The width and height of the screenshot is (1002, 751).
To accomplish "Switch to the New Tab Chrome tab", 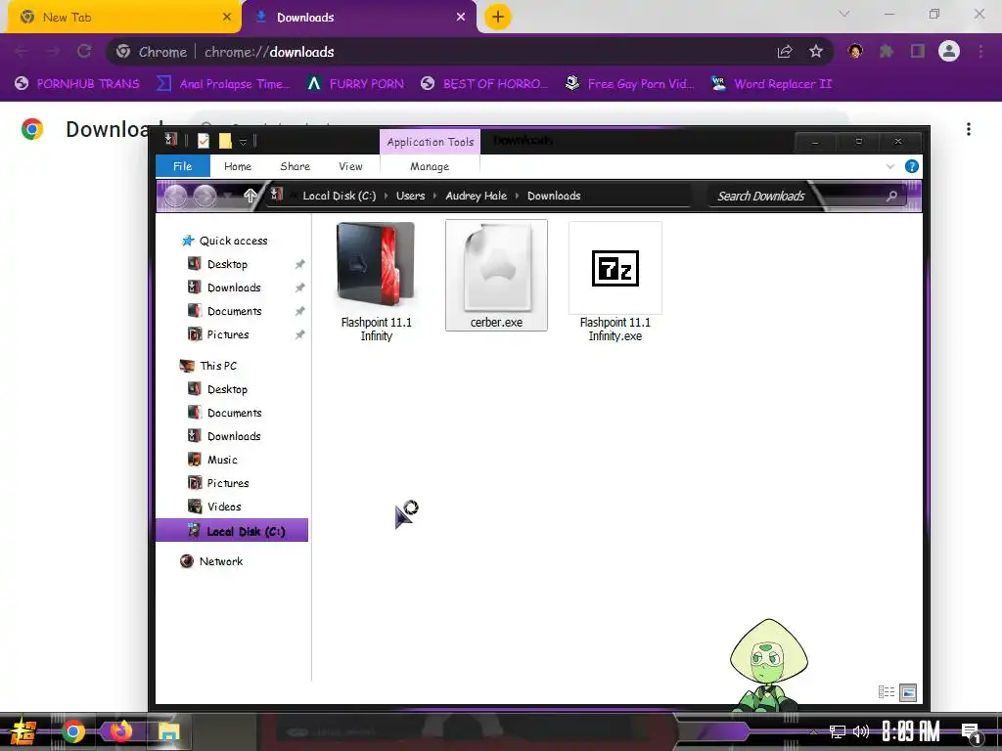I will 124,18.
